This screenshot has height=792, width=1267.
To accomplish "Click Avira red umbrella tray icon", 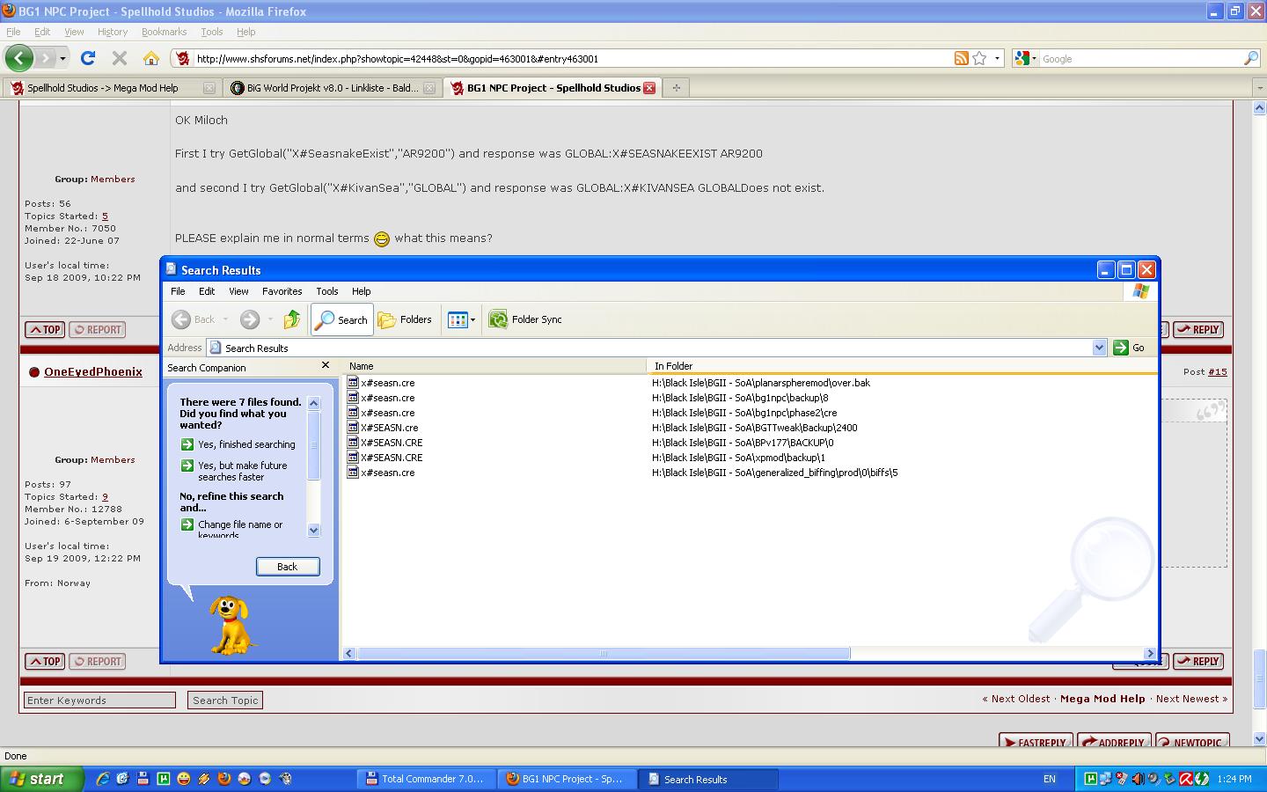I will [x=1185, y=779].
